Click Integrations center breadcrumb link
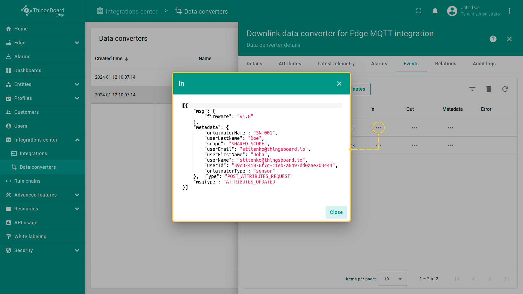Image resolution: width=523 pixels, height=294 pixels. pyautogui.click(x=131, y=11)
